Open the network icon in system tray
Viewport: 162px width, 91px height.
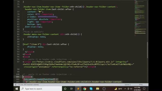click(x=128, y=89)
